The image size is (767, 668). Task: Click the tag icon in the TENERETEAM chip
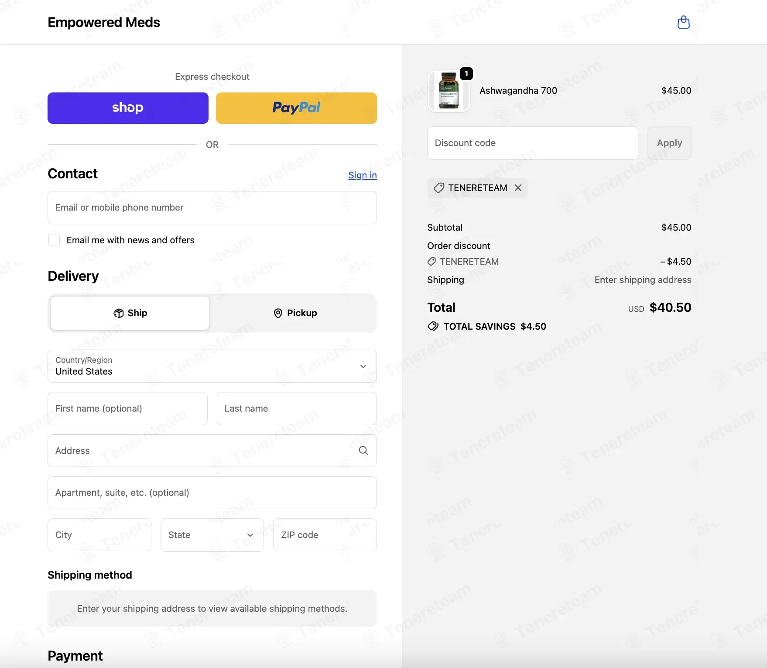coord(438,188)
